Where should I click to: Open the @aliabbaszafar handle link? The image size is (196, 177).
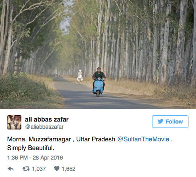click(x=44, y=127)
